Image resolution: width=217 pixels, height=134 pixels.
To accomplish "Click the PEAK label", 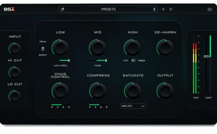I will [x=43, y=42].
